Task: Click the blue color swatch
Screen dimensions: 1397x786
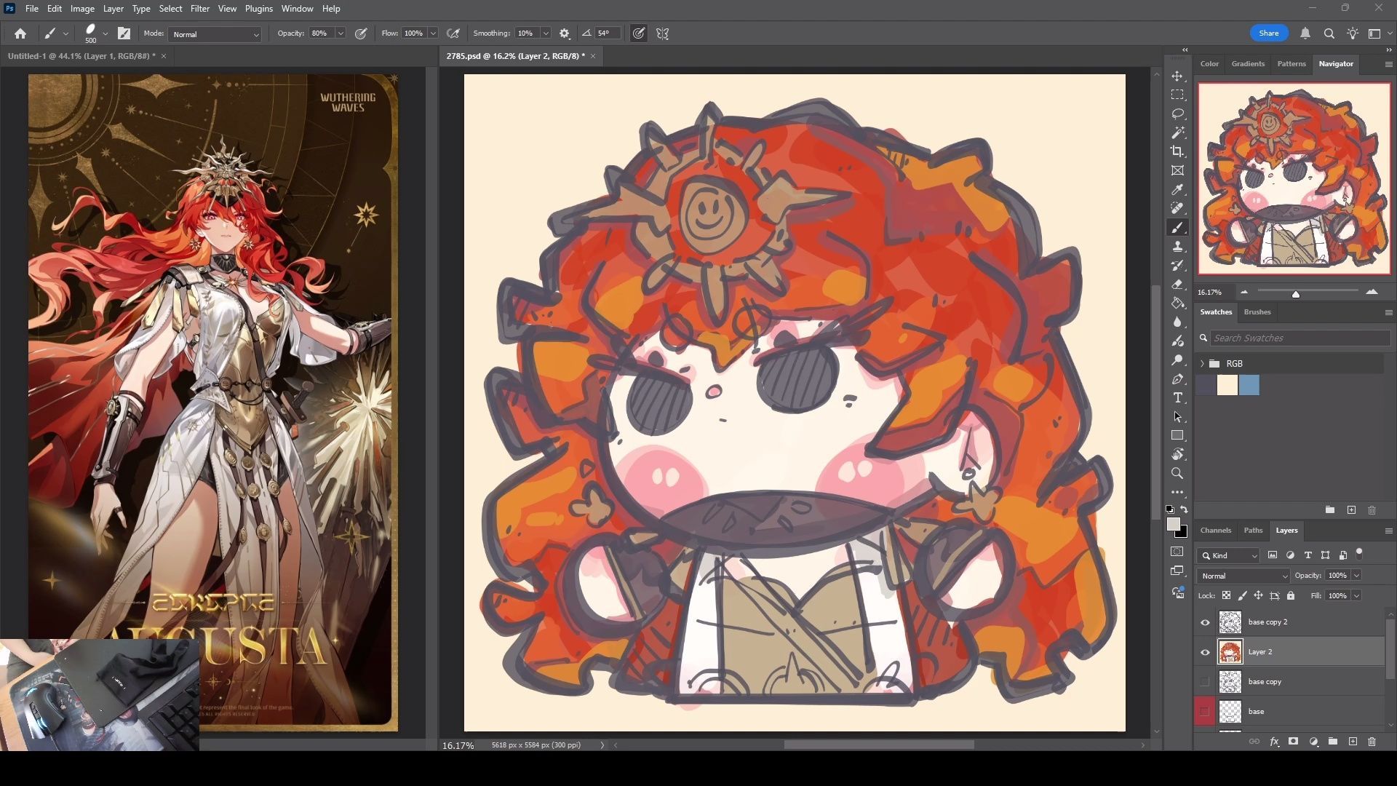Action: click(1249, 385)
